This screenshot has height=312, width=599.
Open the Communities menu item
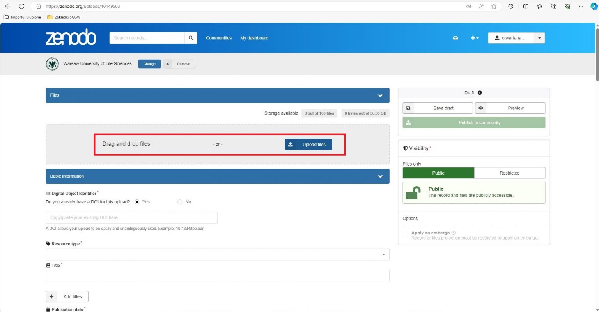(x=218, y=38)
